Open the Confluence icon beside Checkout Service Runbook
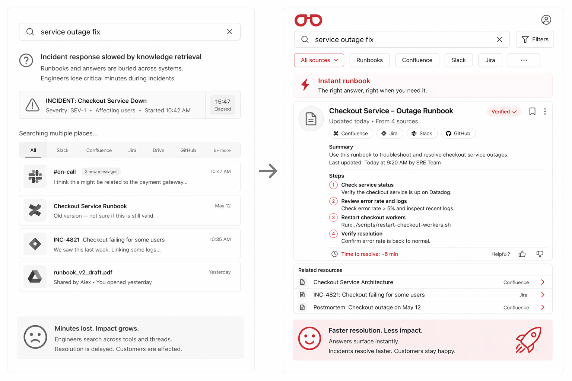 coord(35,211)
